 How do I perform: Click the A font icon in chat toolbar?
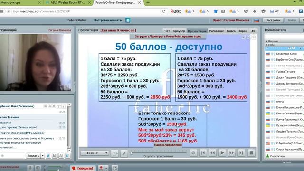61,156
